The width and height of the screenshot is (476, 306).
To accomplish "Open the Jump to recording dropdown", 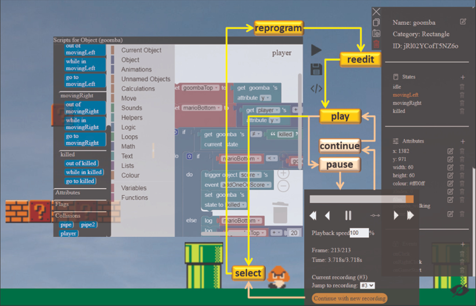I will [367, 286].
